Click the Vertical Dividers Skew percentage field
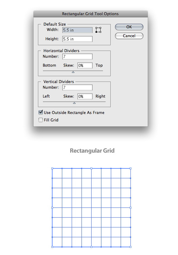The image size is (178, 255). [85, 96]
